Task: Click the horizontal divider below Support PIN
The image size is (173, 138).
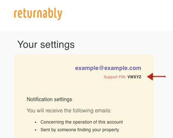Action: [84, 89]
